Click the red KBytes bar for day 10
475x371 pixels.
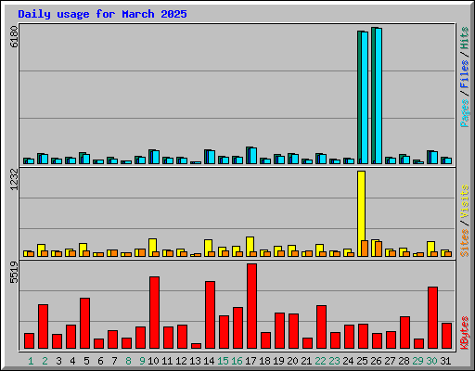click(x=154, y=313)
